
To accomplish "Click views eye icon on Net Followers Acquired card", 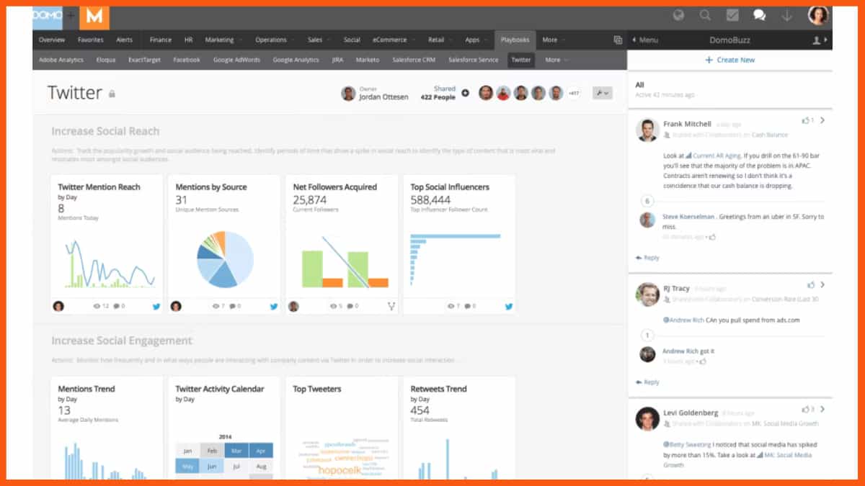I will pyautogui.click(x=332, y=306).
